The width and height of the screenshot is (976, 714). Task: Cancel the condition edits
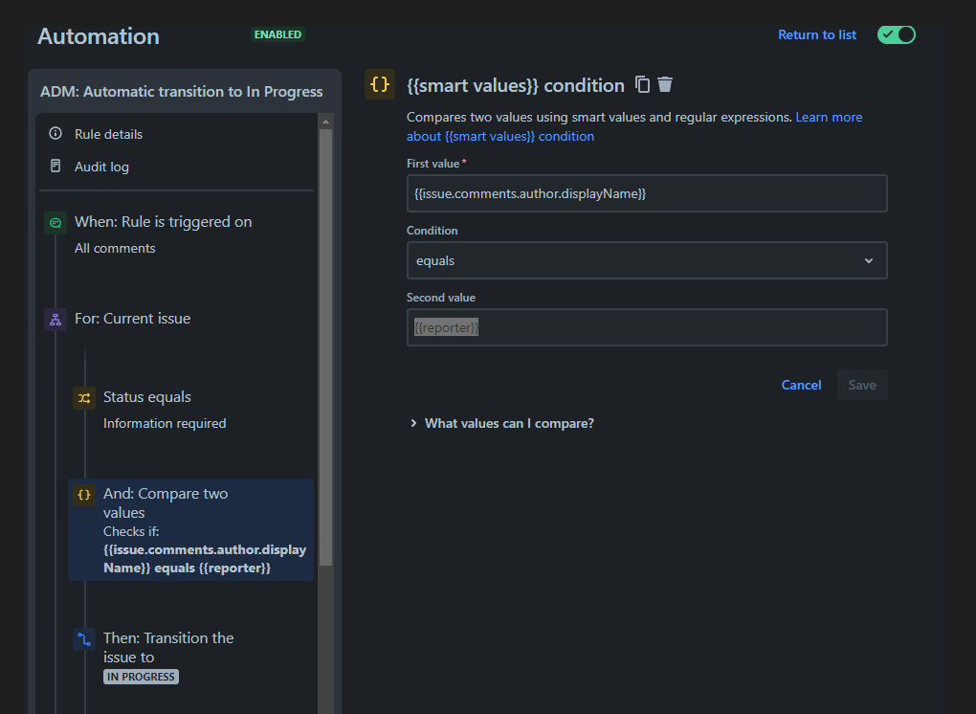pyautogui.click(x=801, y=384)
